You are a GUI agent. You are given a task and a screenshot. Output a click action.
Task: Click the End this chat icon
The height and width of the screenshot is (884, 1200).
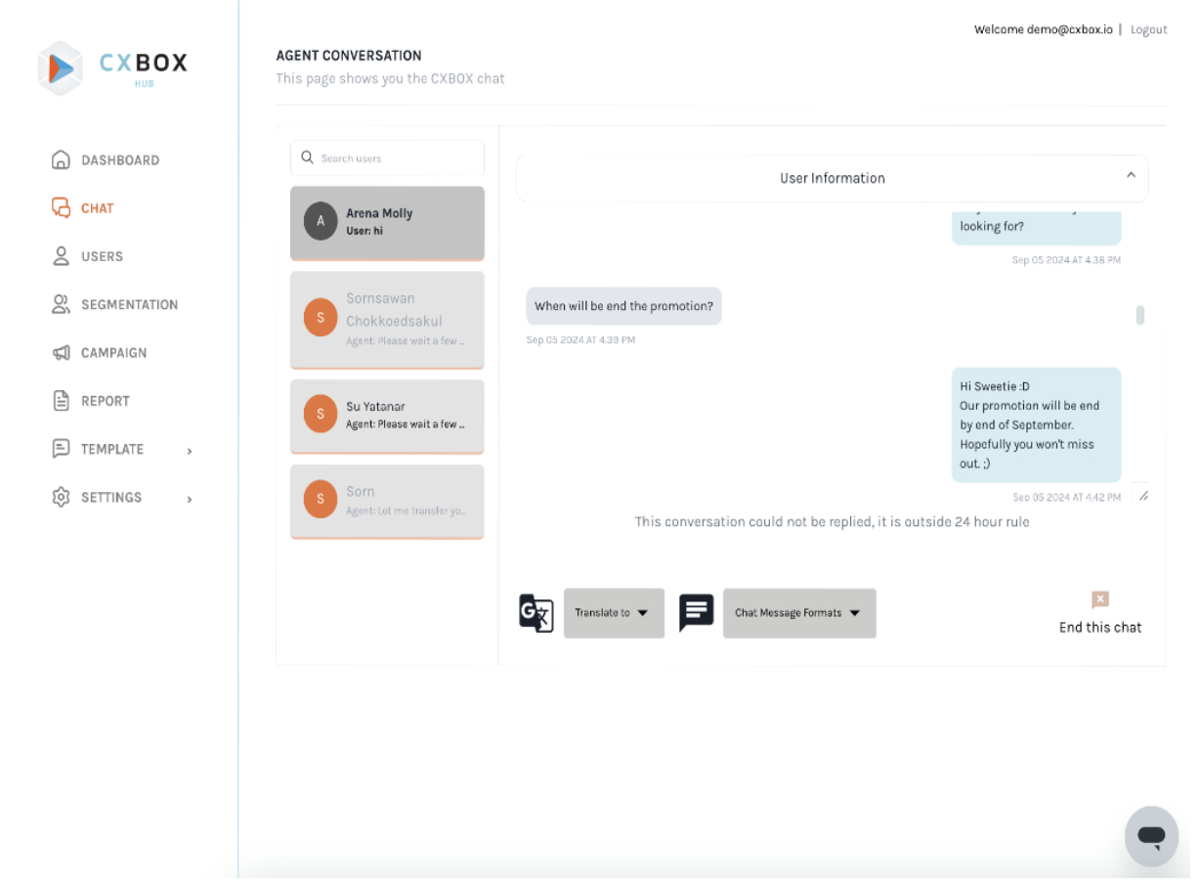[x=1100, y=599]
